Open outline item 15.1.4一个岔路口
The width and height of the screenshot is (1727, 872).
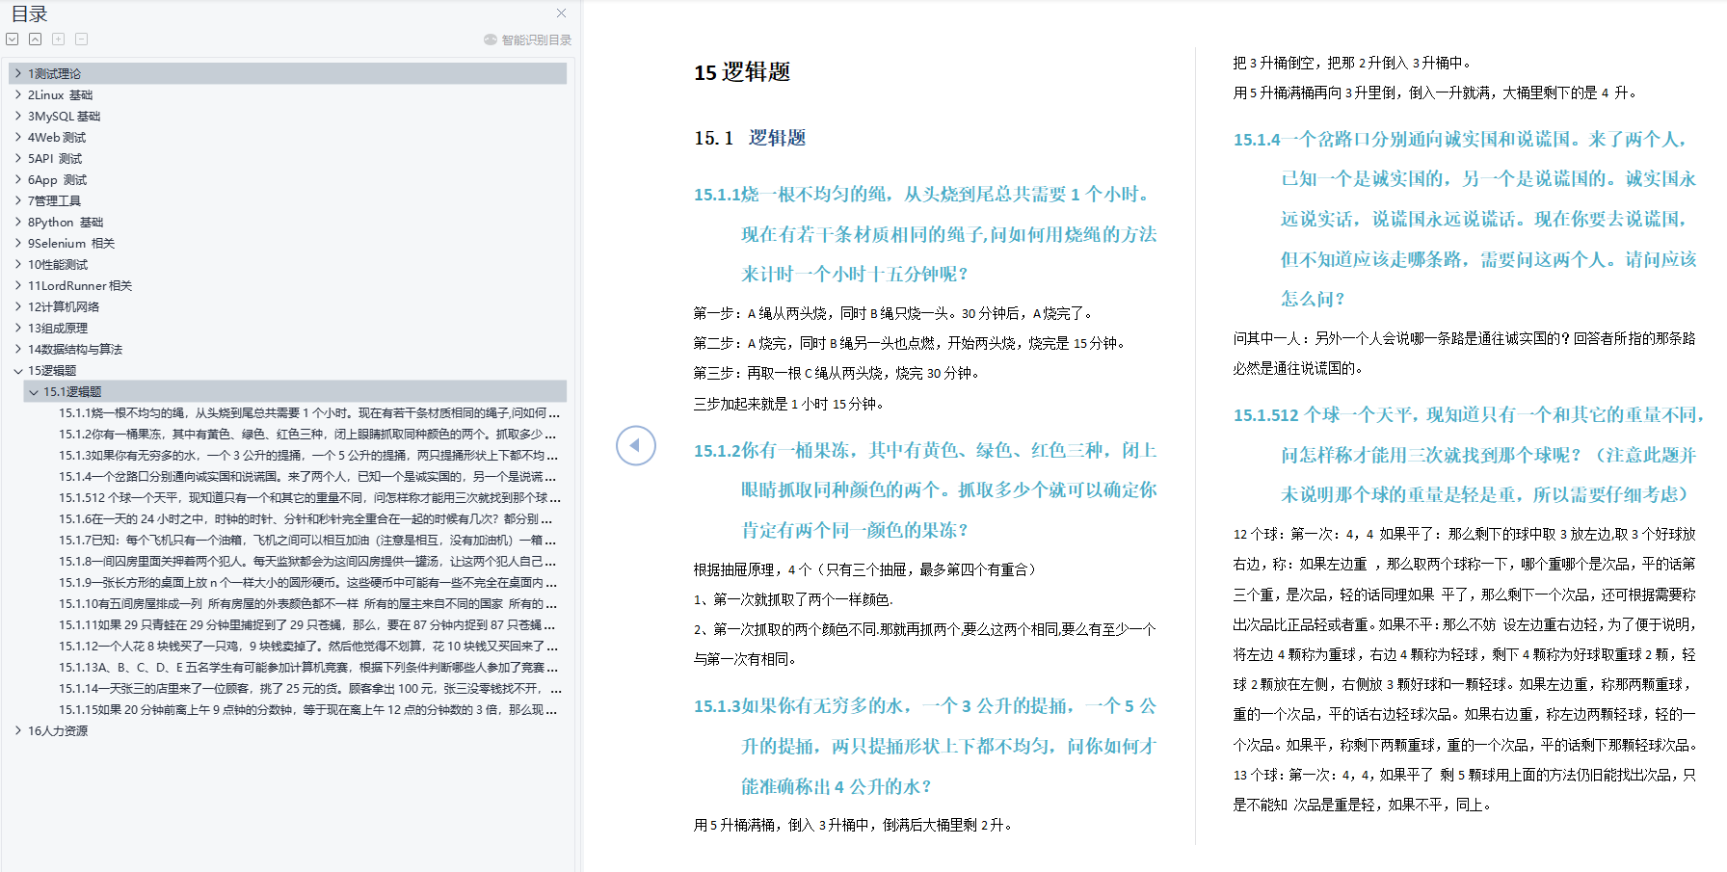[308, 476]
